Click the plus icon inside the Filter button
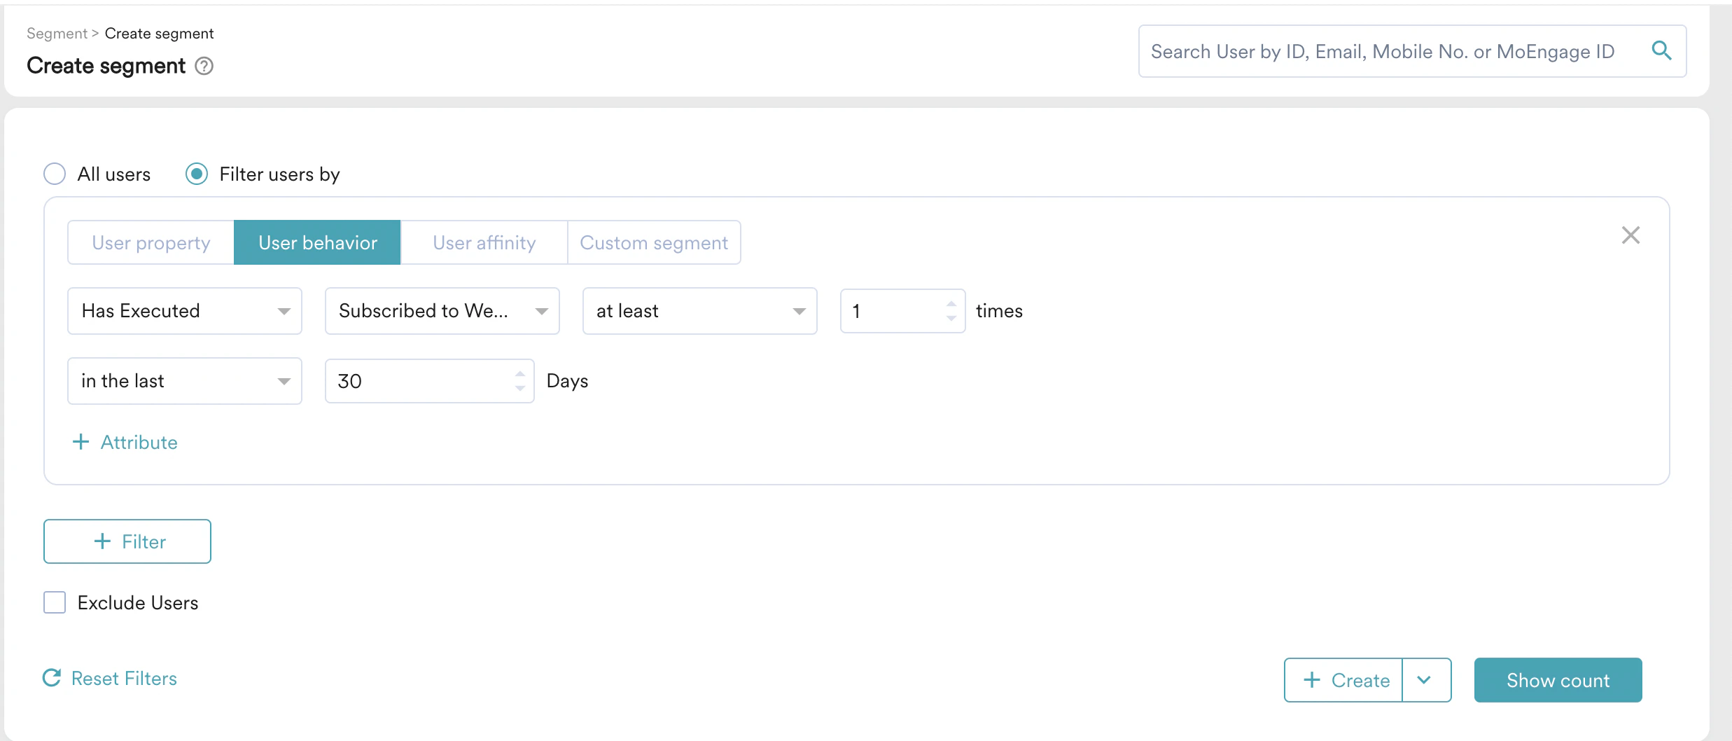 pos(104,541)
